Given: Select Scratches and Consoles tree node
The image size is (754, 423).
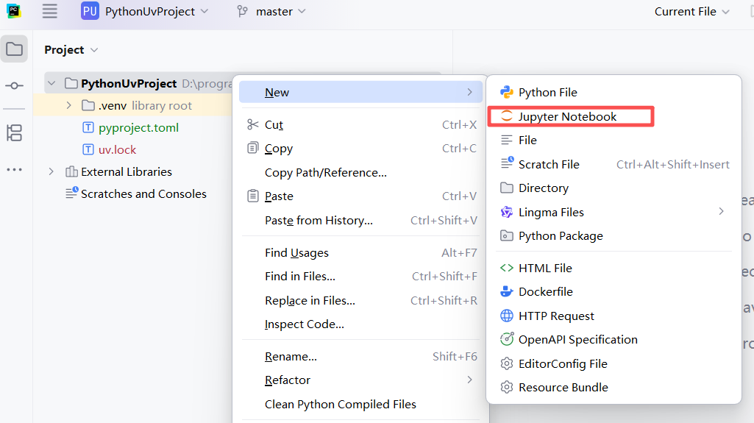Looking at the screenshot, I should pos(143,193).
